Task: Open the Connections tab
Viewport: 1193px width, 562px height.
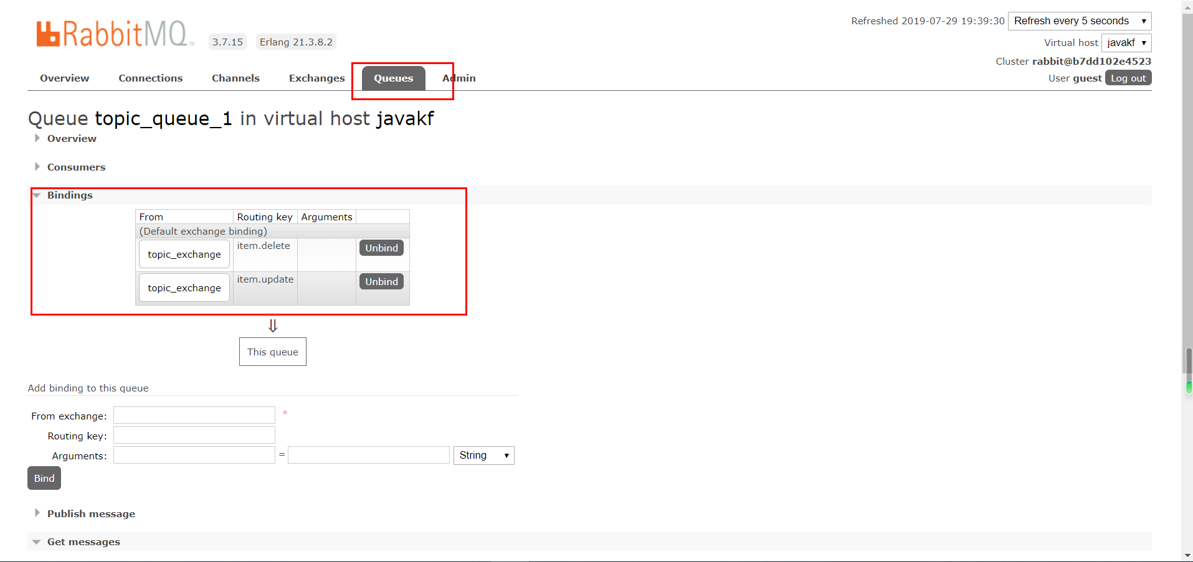Action: [x=151, y=78]
